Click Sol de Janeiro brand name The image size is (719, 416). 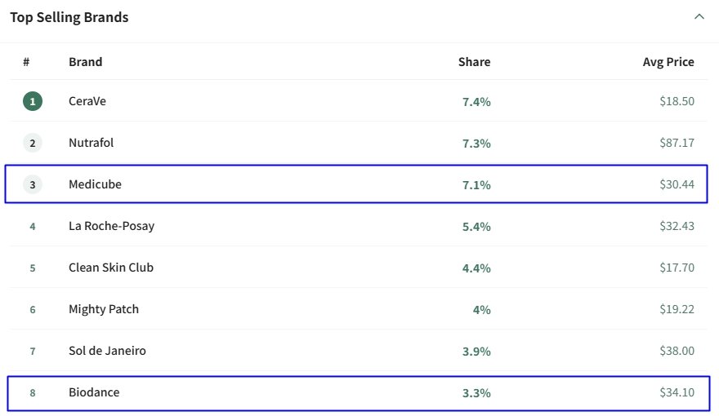107,351
